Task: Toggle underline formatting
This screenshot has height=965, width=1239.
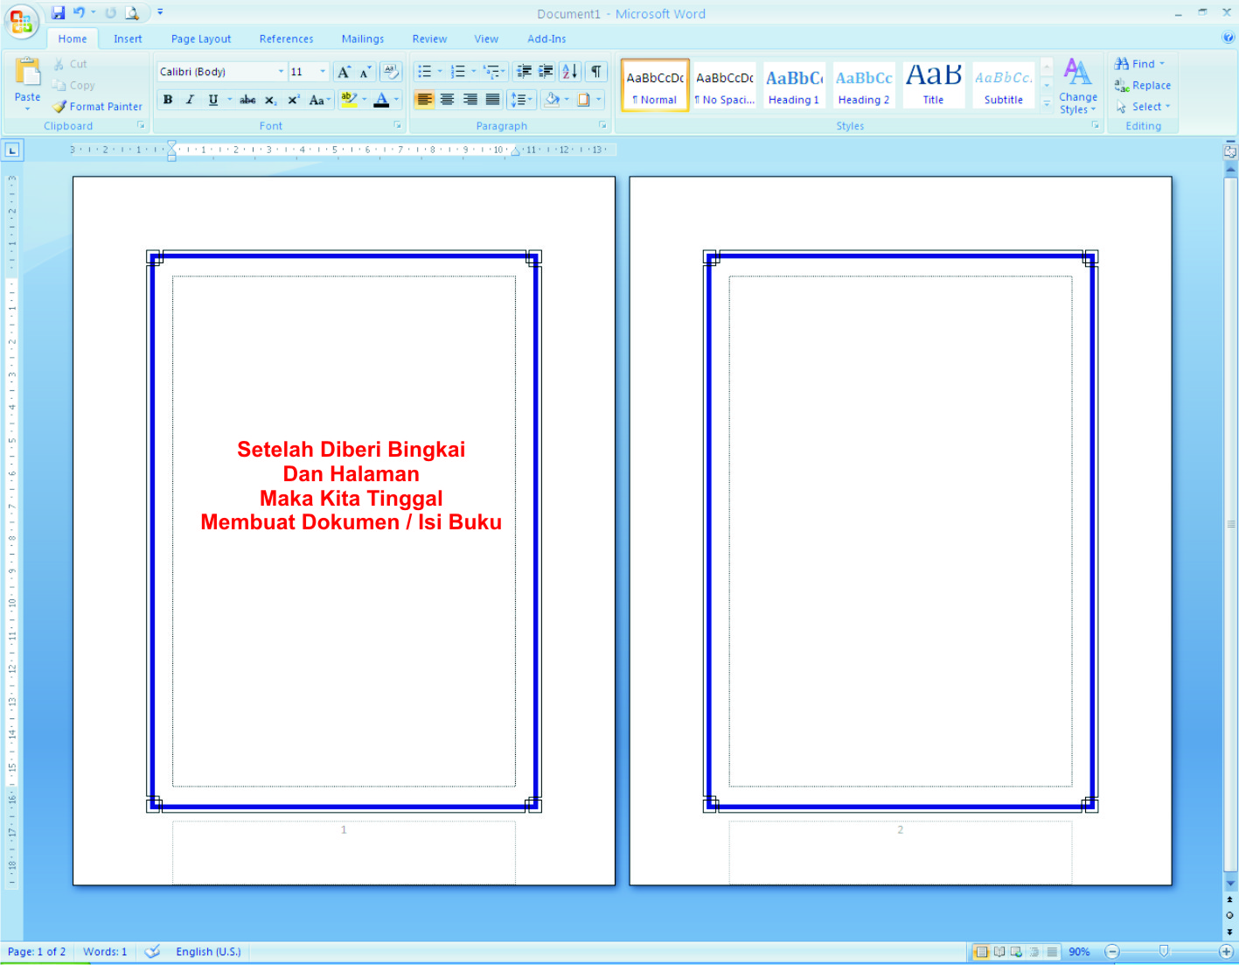Action: coord(212,100)
